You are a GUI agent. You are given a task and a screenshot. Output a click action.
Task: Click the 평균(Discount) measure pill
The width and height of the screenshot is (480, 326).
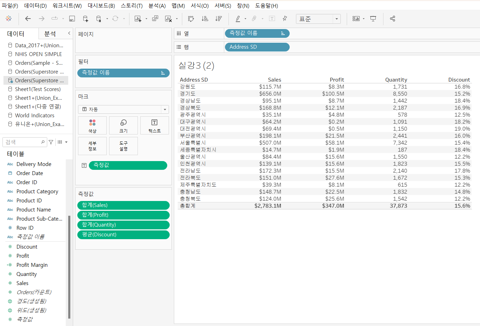[123, 235]
